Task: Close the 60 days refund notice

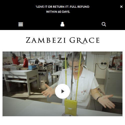Action: pyautogui.click(x=121, y=6)
